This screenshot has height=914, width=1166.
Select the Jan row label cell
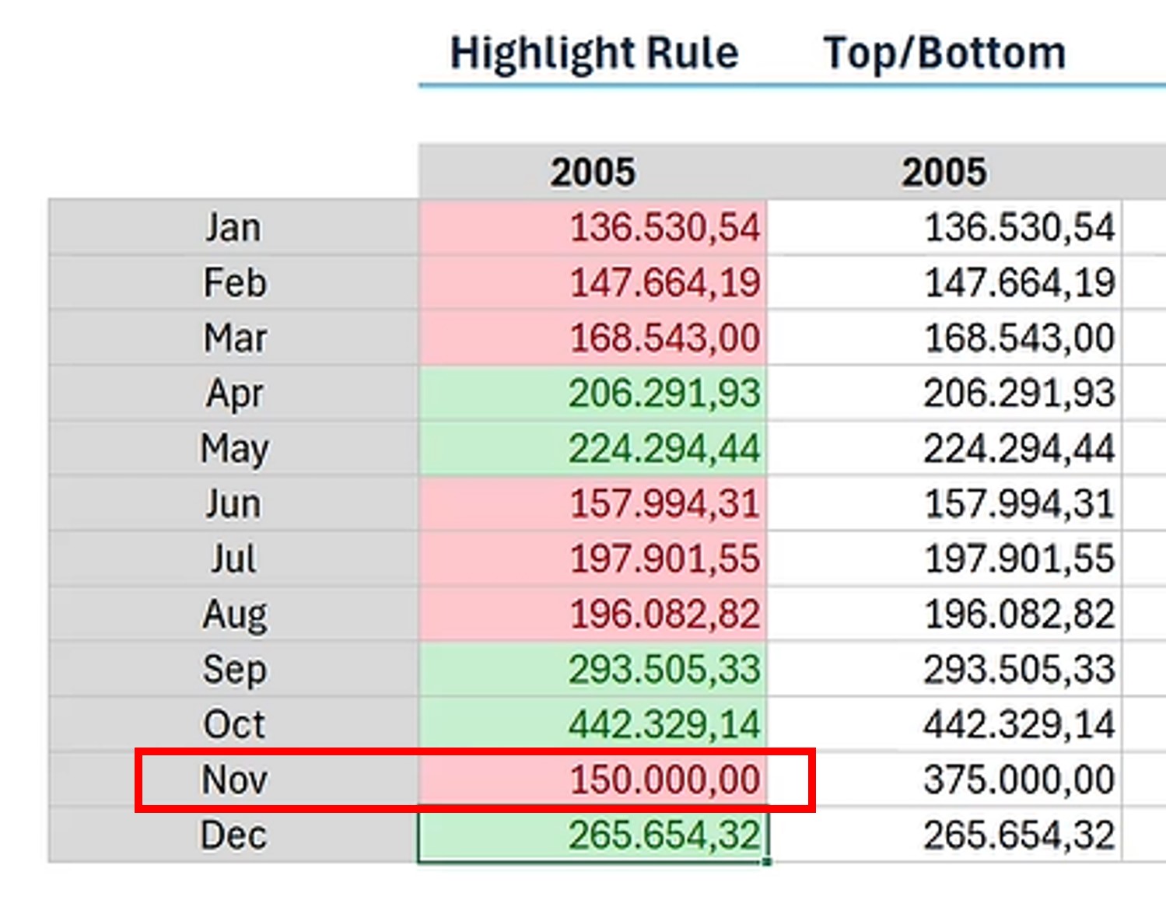click(x=233, y=228)
